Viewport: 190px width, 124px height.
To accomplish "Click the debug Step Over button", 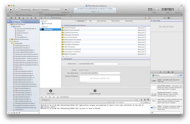I will pos(50,97).
